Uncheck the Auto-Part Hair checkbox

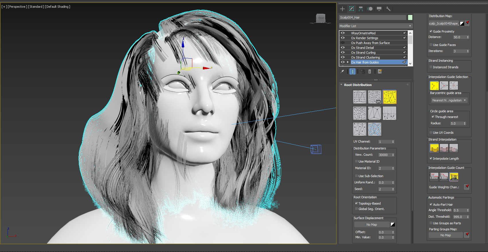coord(431,205)
